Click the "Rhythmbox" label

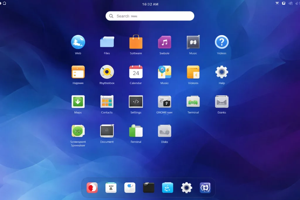tap(107, 83)
